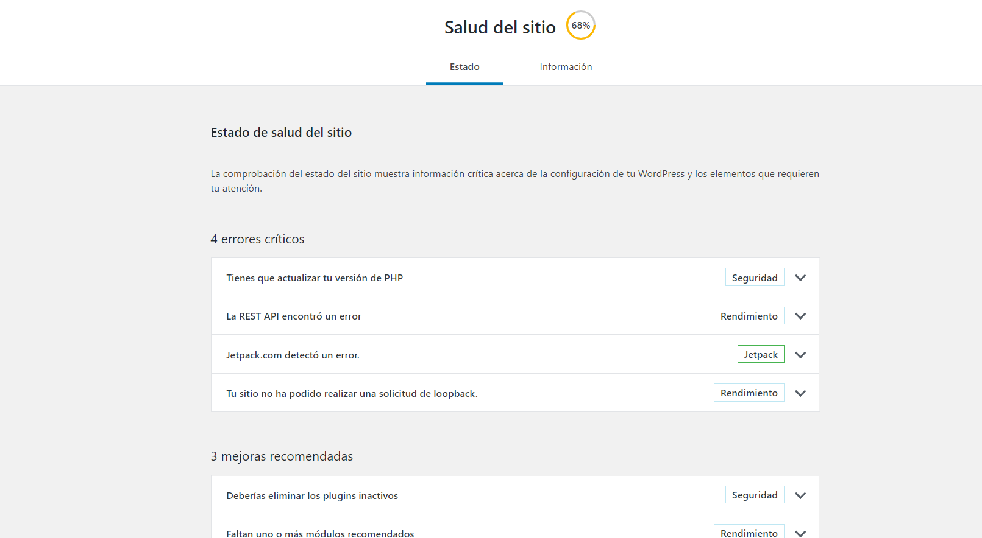The width and height of the screenshot is (982, 538).
Task: Click the Rendimiento badge on loopback row
Action: [x=749, y=393]
